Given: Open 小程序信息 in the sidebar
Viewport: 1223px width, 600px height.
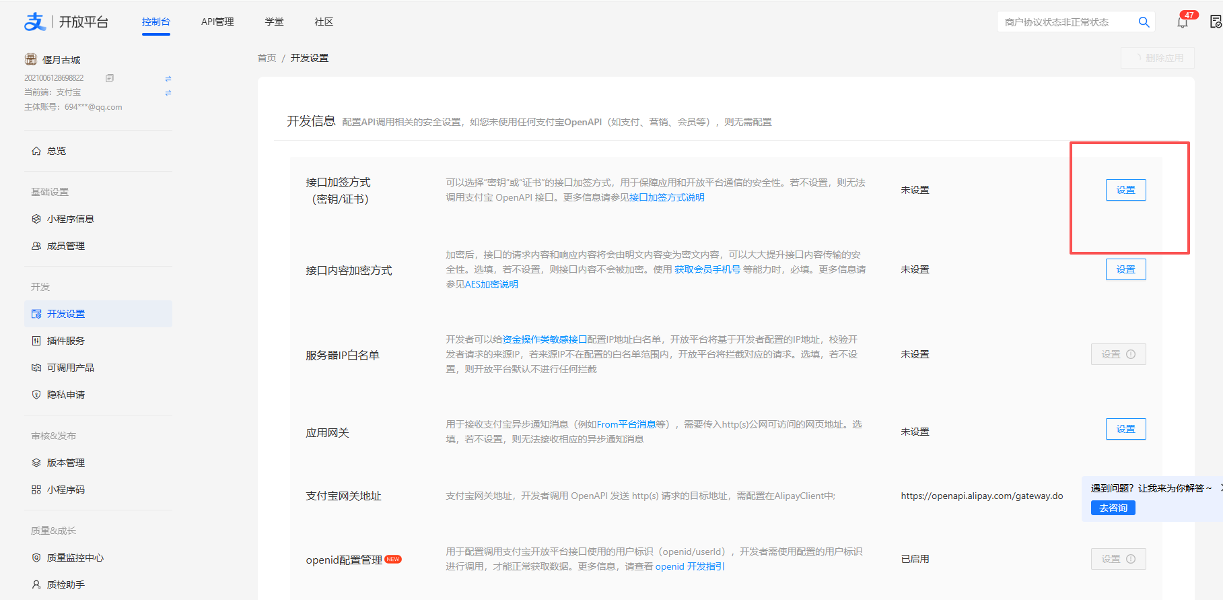Looking at the screenshot, I should pyautogui.click(x=70, y=219).
